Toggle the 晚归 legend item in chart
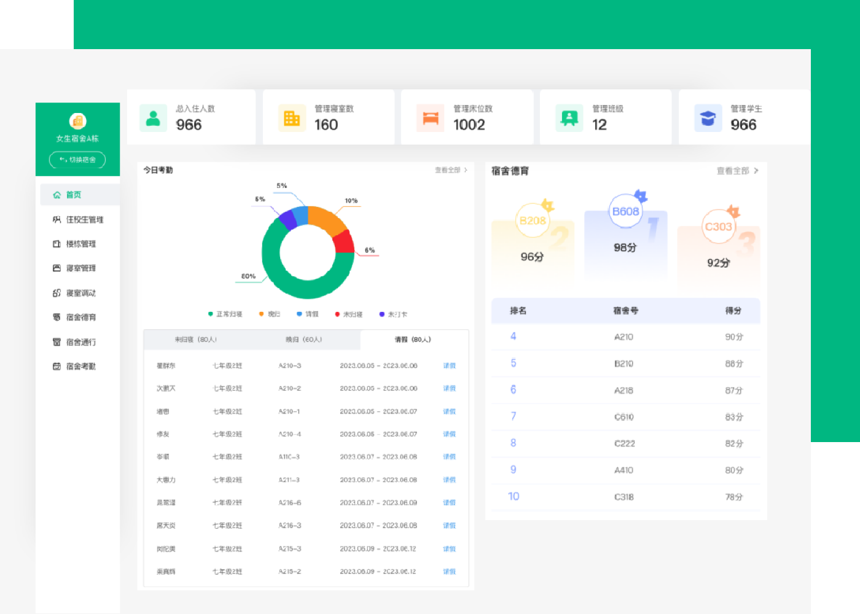 pos(270,314)
